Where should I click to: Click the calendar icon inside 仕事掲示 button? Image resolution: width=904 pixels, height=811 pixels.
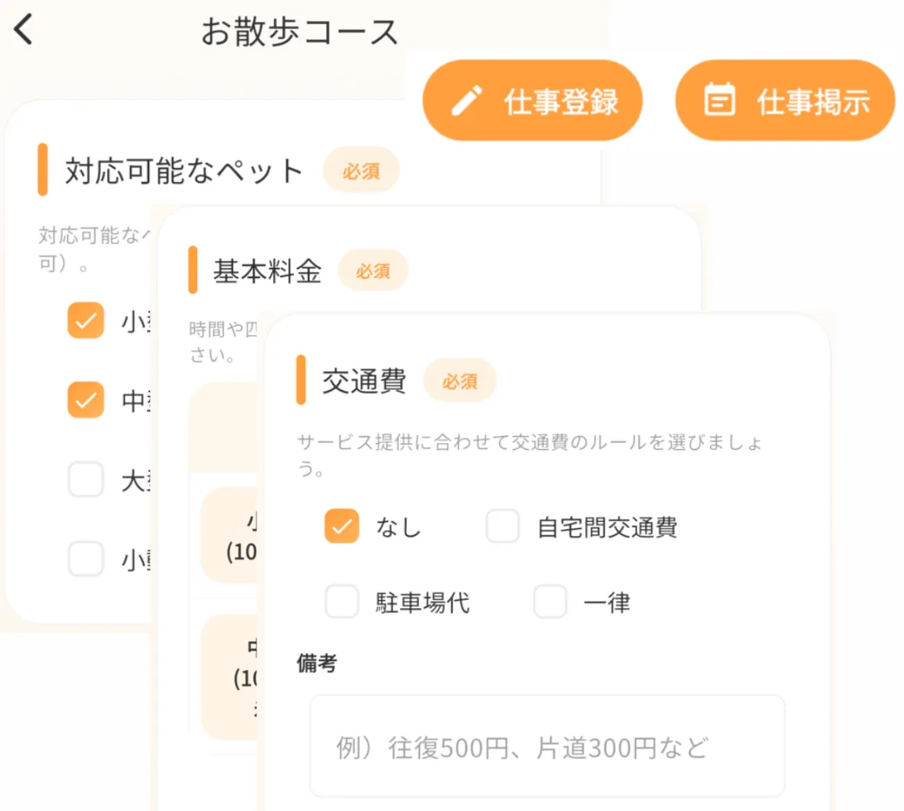point(720,99)
